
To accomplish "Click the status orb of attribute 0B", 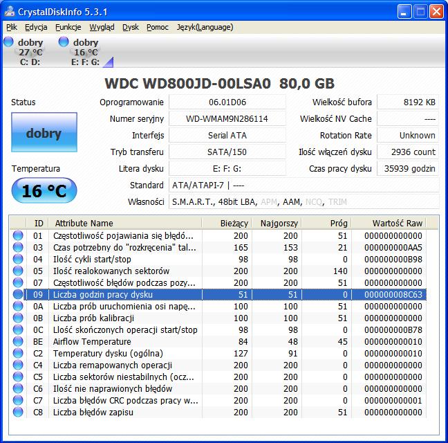I will (x=18, y=318).
